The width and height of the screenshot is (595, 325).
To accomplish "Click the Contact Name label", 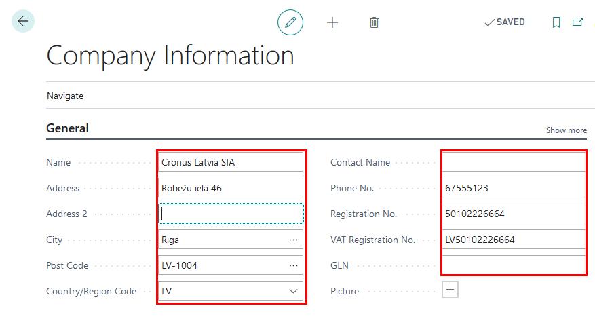I will coord(360,162).
